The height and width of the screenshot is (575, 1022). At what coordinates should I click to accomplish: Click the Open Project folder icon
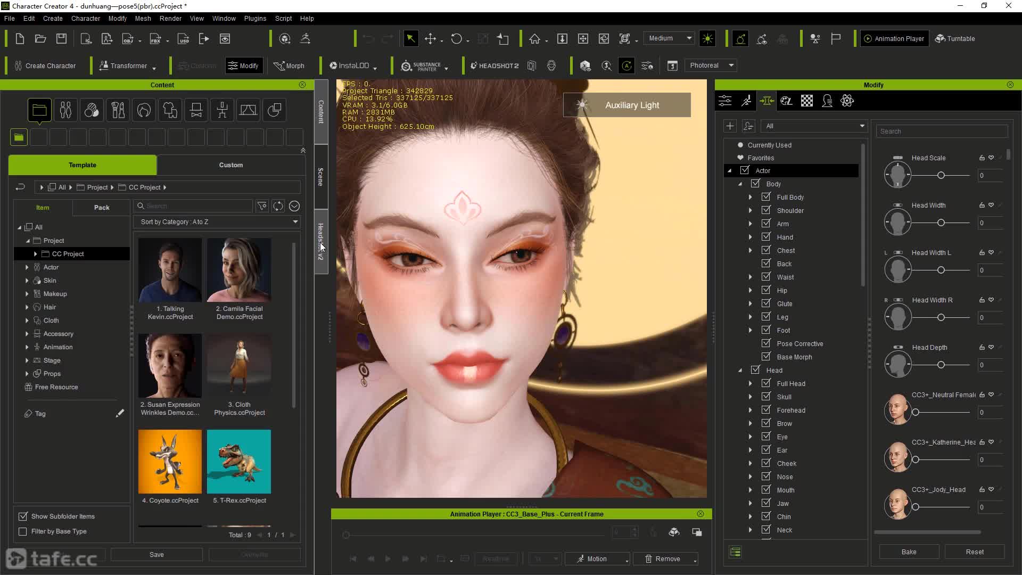[x=40, y=38]
